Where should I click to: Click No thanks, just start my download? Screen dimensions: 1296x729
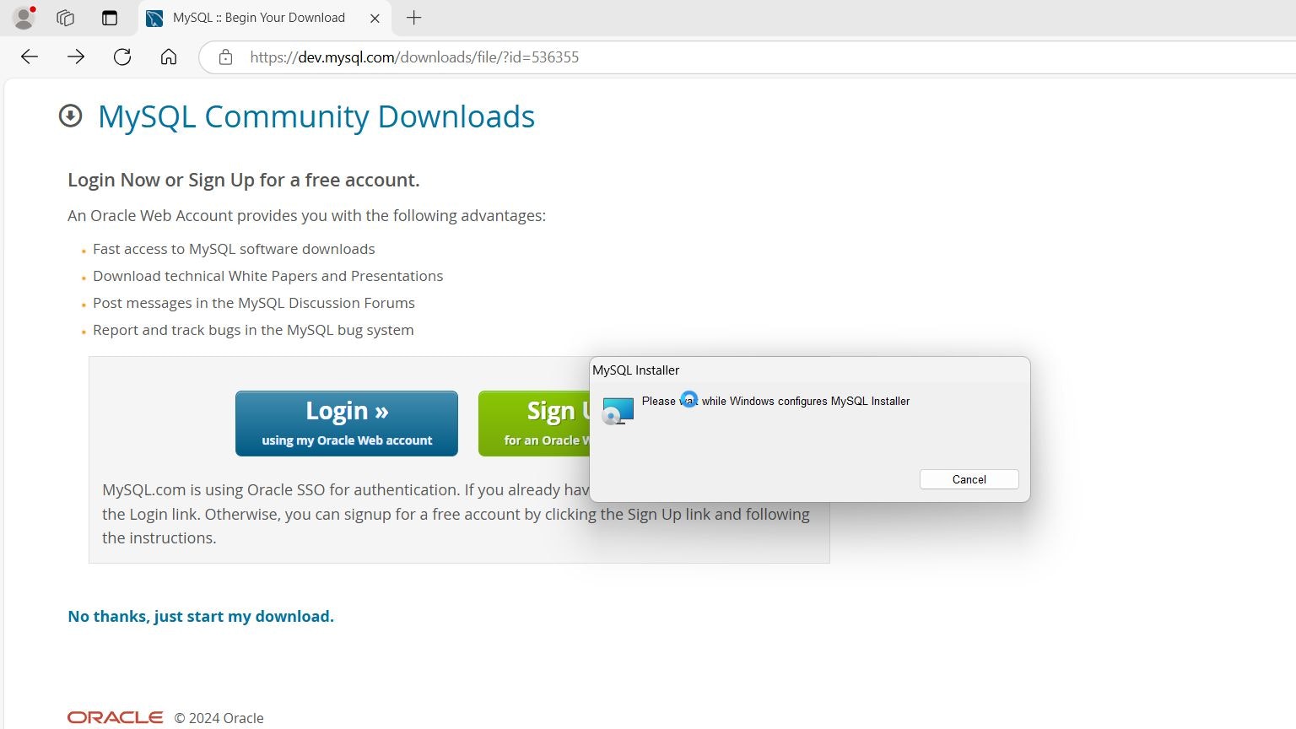pyautogui.click(x=201, y=616)
